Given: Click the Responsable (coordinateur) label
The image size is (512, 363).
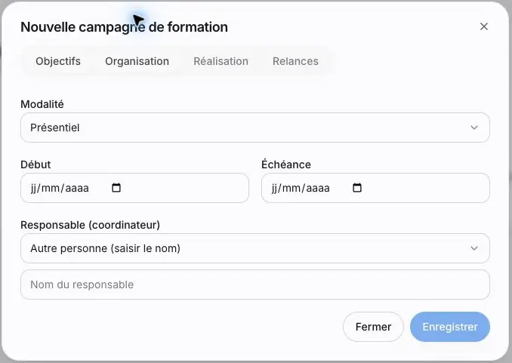Looking at the screenshot, I should click(x=90, y=225).
